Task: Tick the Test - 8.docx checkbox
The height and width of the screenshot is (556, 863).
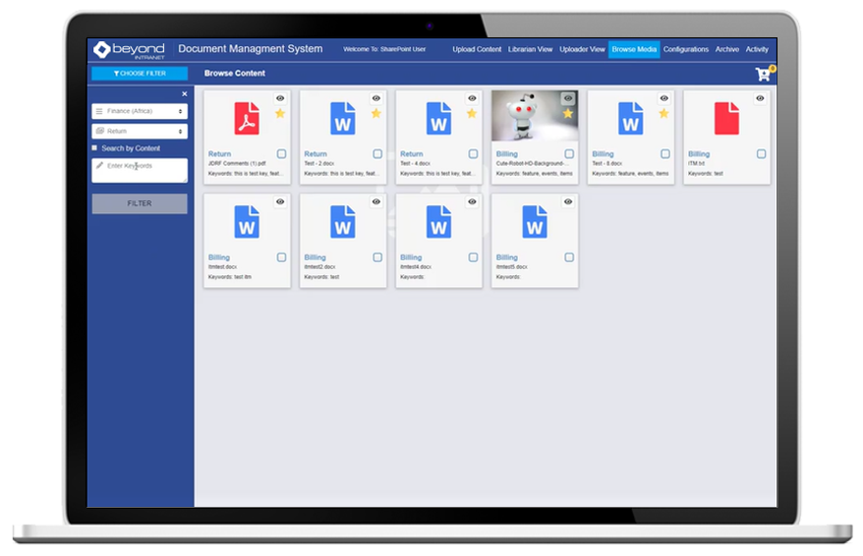Action: click(x=664, y=154)
